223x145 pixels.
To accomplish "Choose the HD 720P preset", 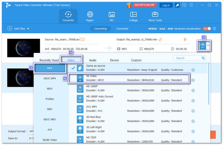I will 138,139.
